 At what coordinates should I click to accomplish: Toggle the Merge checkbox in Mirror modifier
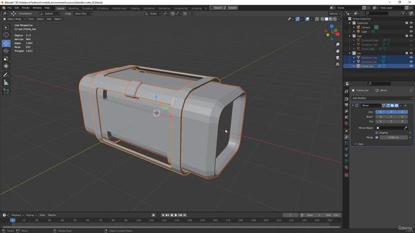click(x=377, y=137)
